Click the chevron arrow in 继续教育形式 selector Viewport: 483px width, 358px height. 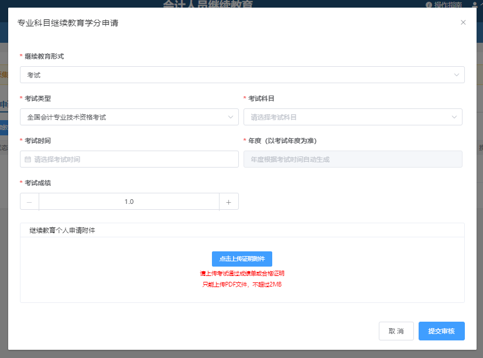456,75
